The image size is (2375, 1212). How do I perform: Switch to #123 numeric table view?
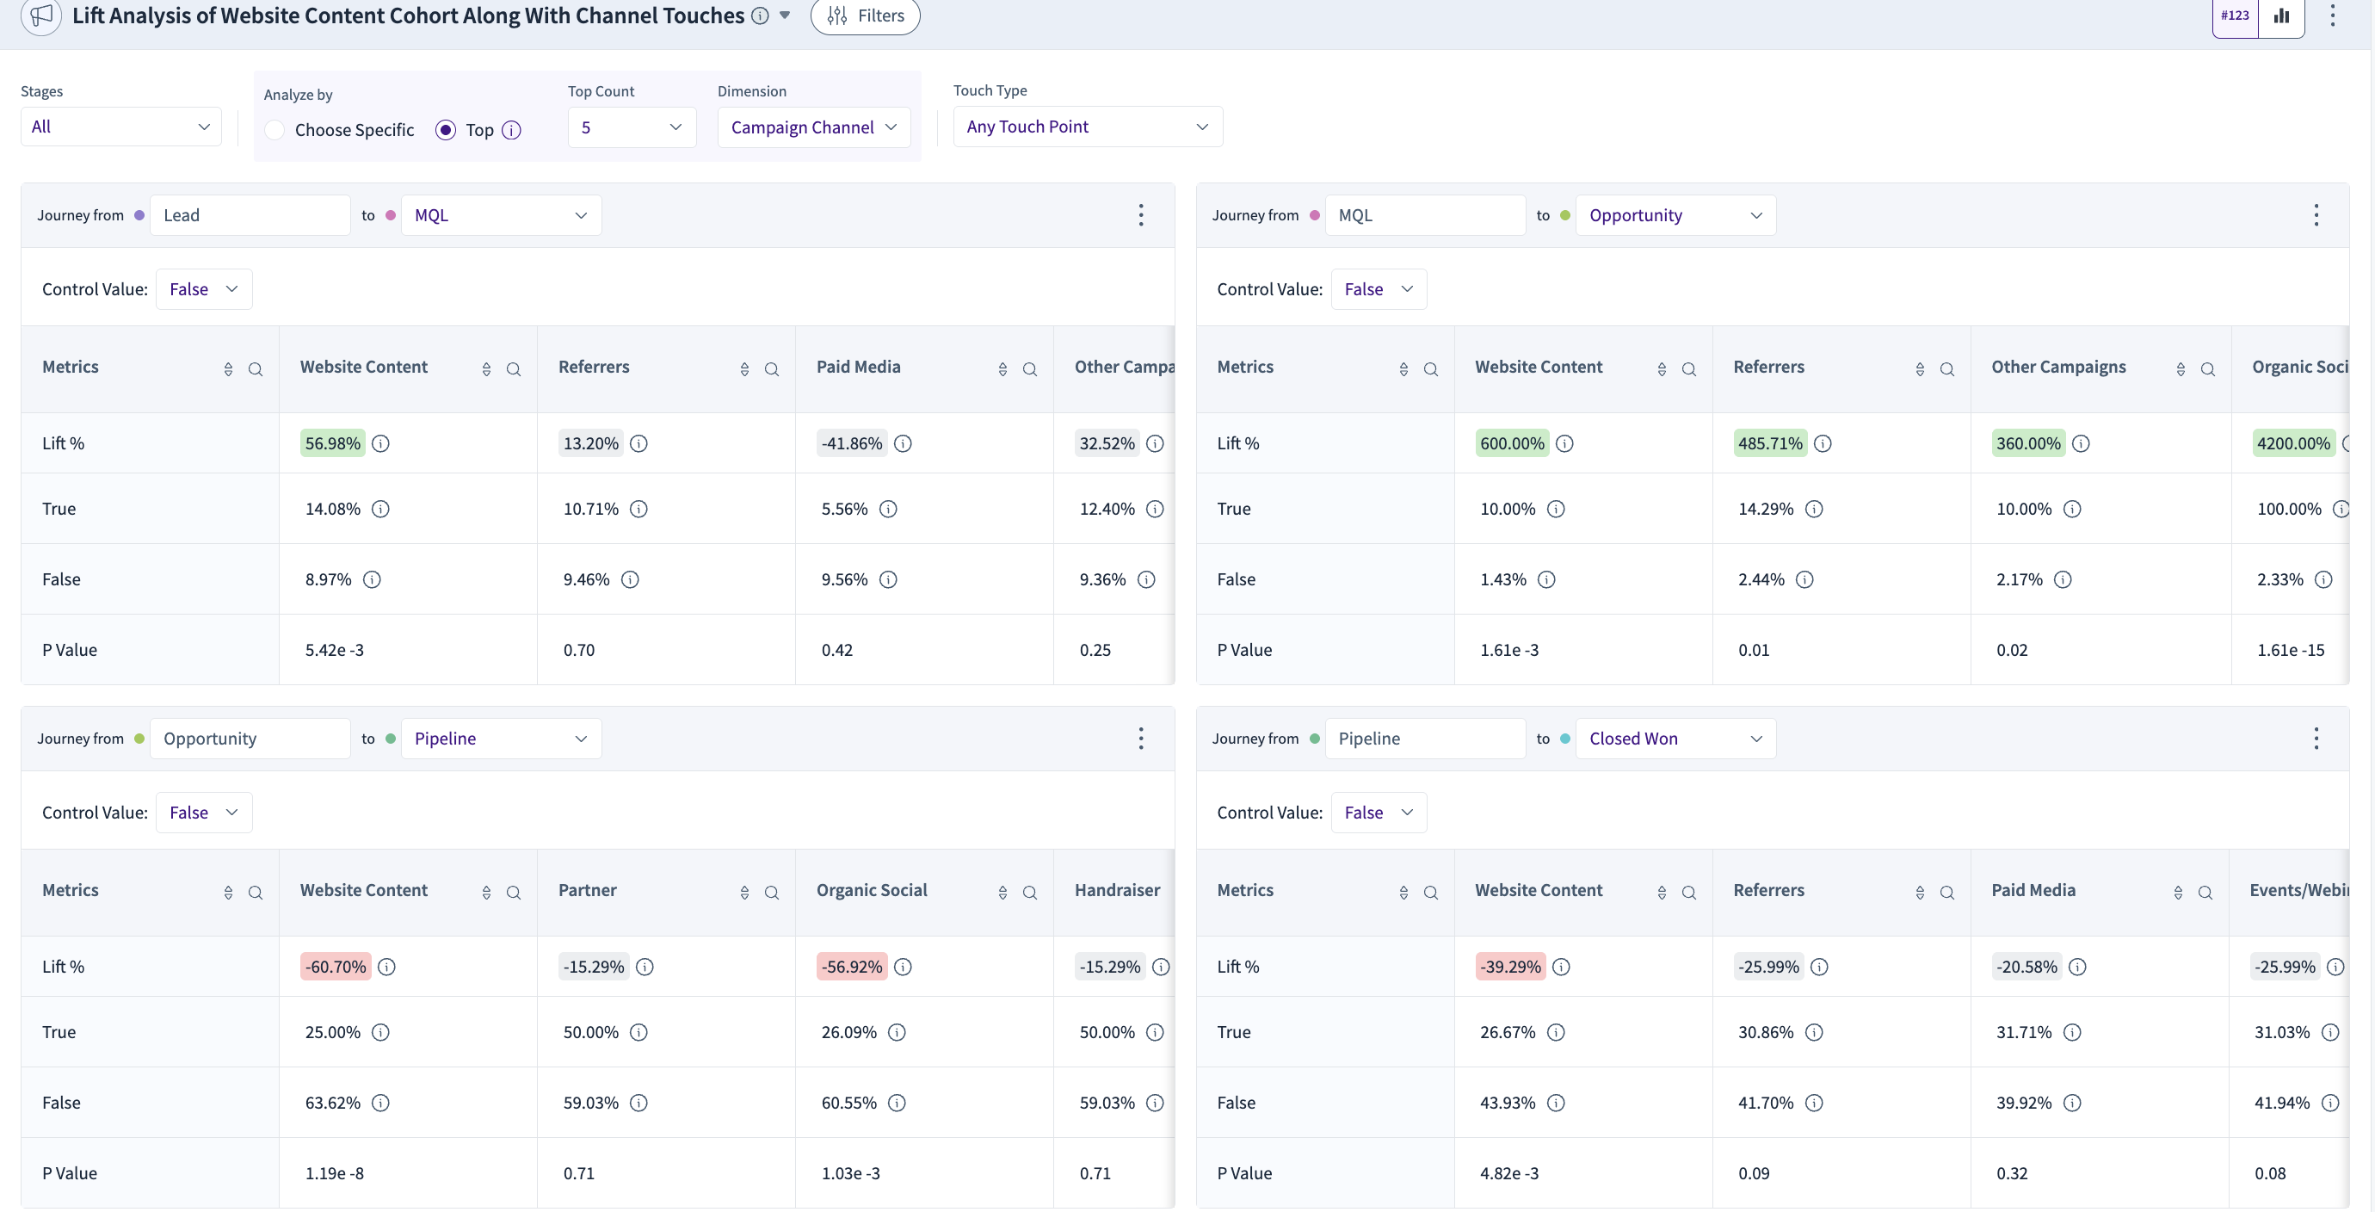click(2234, 15)
